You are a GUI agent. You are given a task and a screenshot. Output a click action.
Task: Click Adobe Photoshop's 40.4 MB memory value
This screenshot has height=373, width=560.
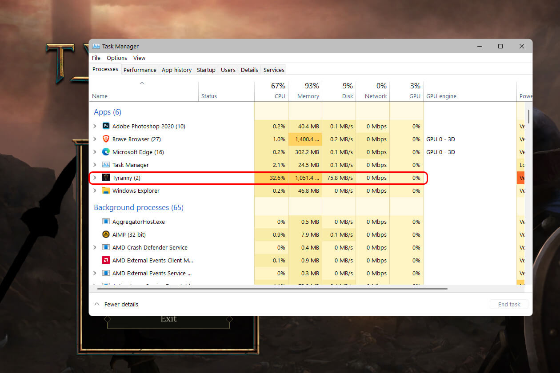pyautogui.click(x=309, y=126)
